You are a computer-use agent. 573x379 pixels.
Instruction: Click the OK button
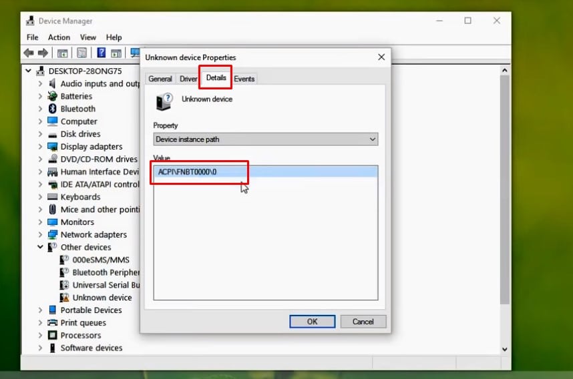(312, 322)
